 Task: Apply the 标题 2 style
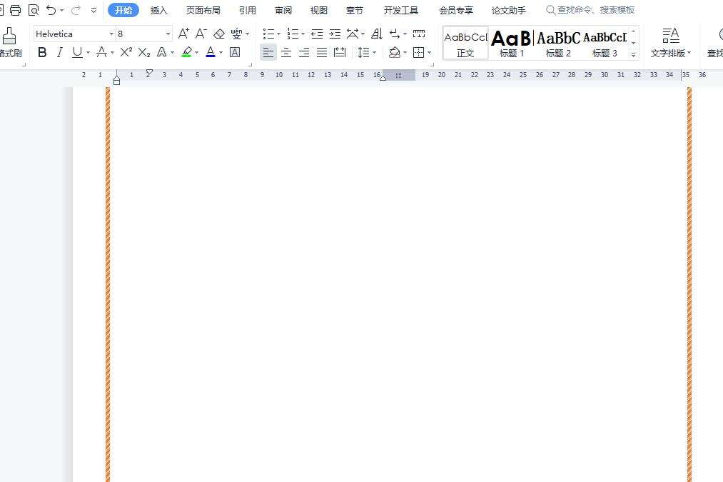tap(558, 43)
